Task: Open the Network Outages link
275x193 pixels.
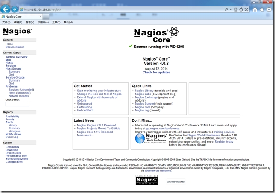Action: (19, 96)
